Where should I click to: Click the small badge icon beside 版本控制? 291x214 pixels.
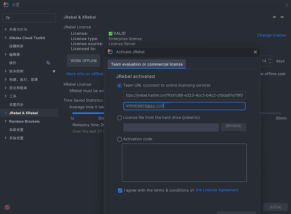tap(54, 71)
